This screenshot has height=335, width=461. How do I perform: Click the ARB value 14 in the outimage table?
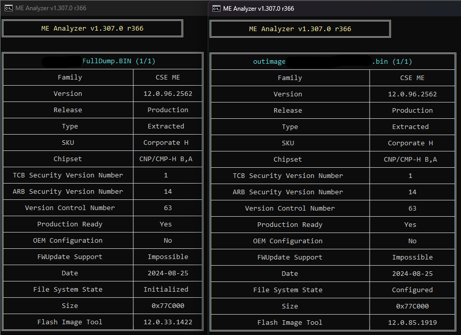pos(412,192)
